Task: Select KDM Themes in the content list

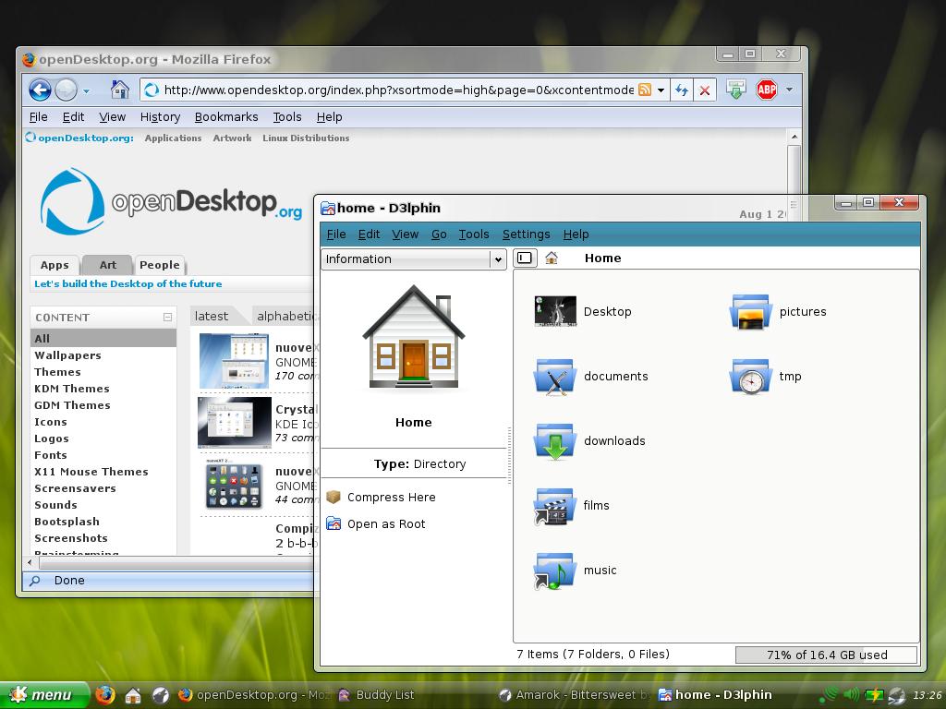Action: point(72,389)
